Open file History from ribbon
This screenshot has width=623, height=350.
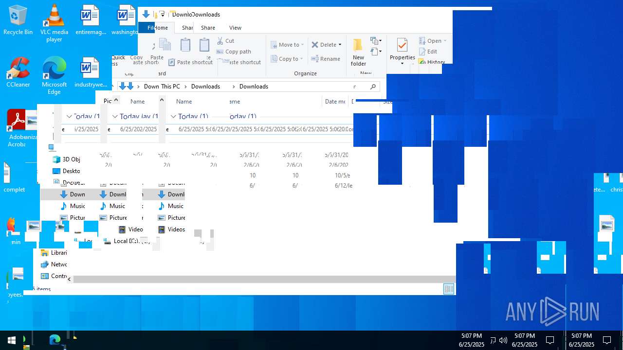(432, 62)
